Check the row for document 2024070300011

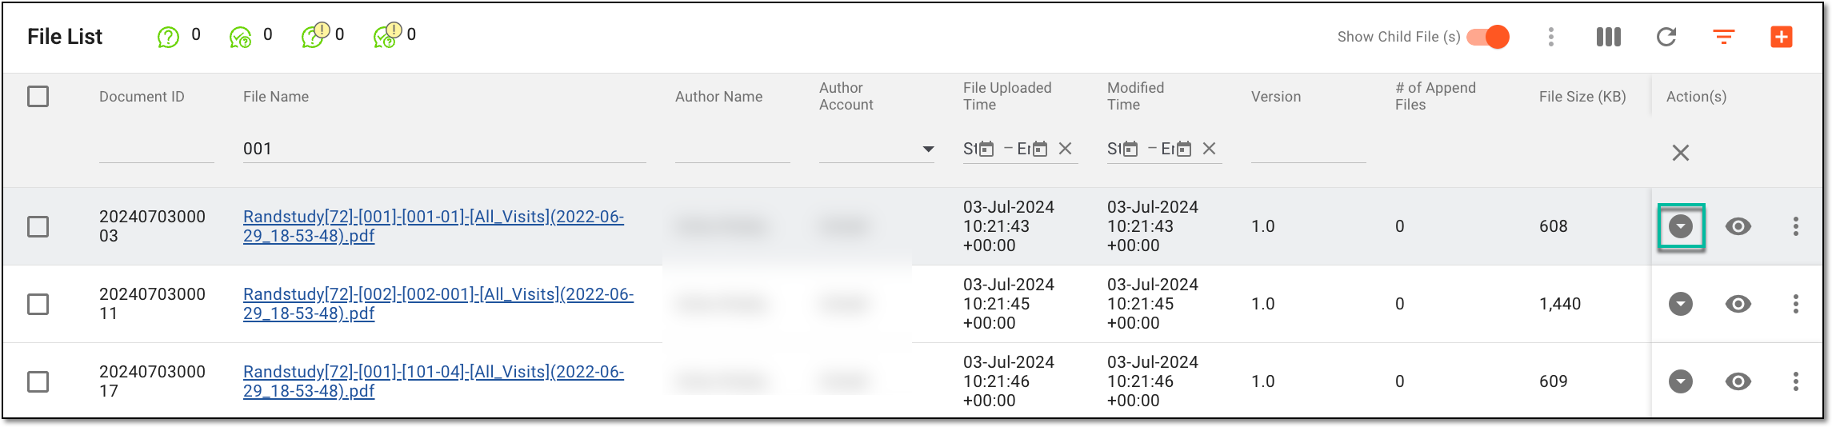[38, 304]
